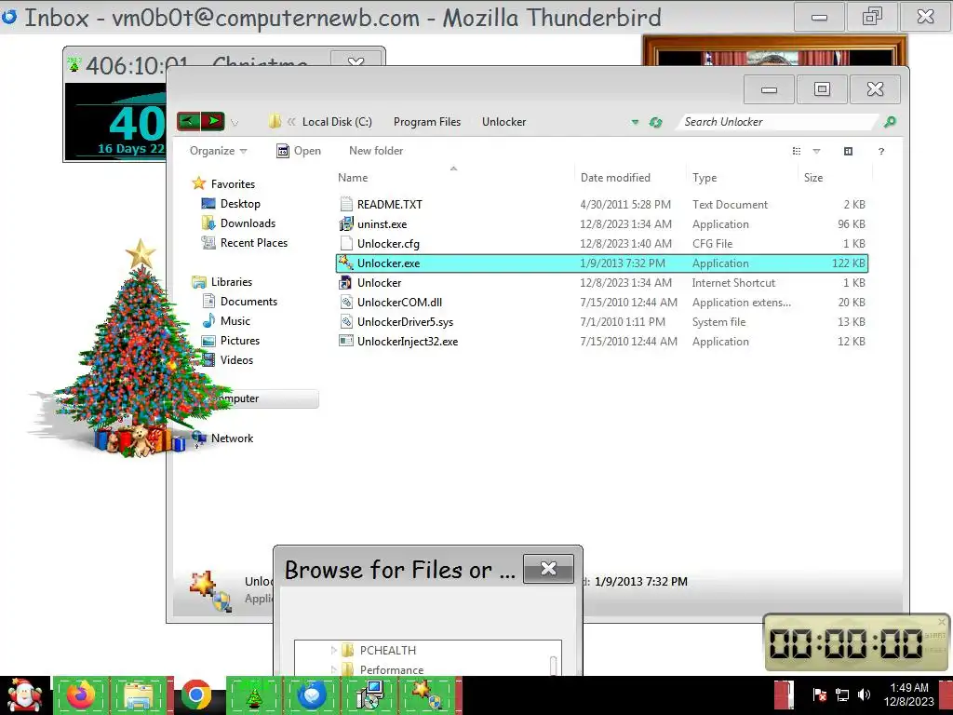Expand the Performance folder in browse dialog
This screenshot has height=715, width=953.
click(x=333, y=669)
